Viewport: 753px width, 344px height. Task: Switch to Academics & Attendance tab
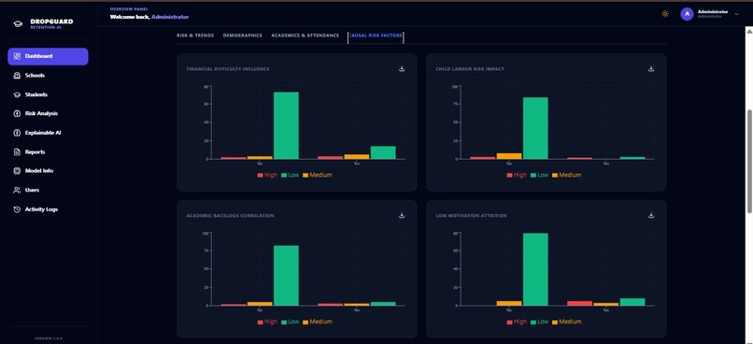click(x=305, y=36)
